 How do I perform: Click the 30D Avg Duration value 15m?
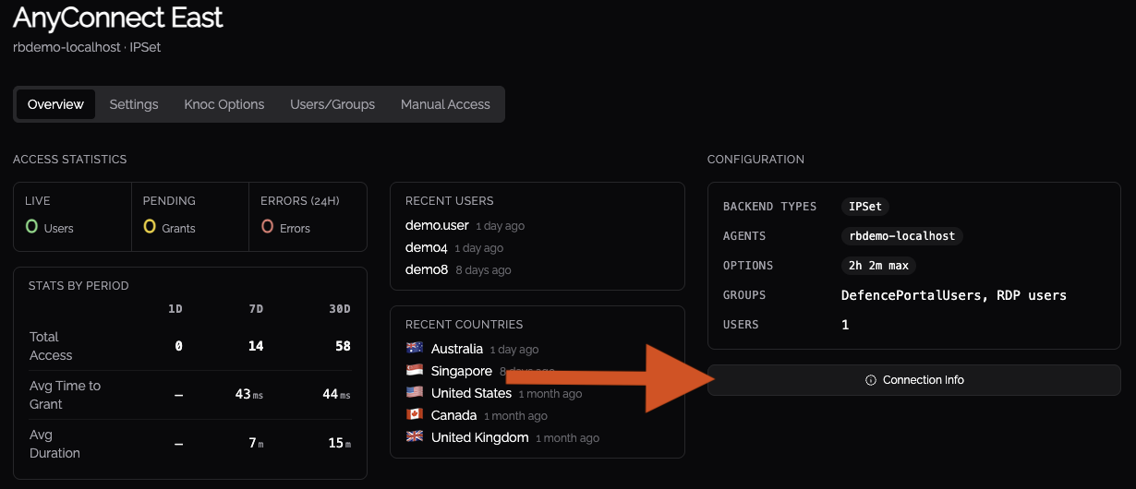pos(340,444)
